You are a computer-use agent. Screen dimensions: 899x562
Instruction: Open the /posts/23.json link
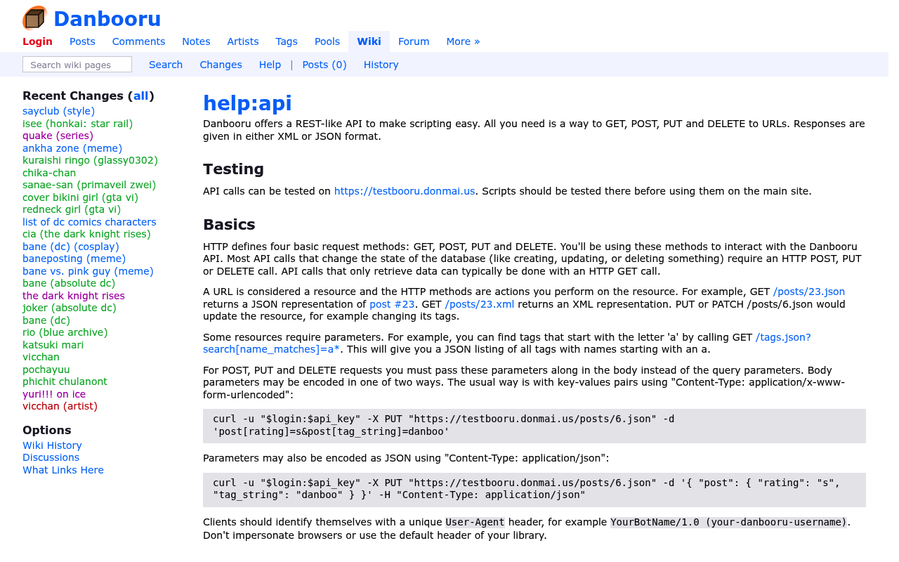(x=809, y=292)
